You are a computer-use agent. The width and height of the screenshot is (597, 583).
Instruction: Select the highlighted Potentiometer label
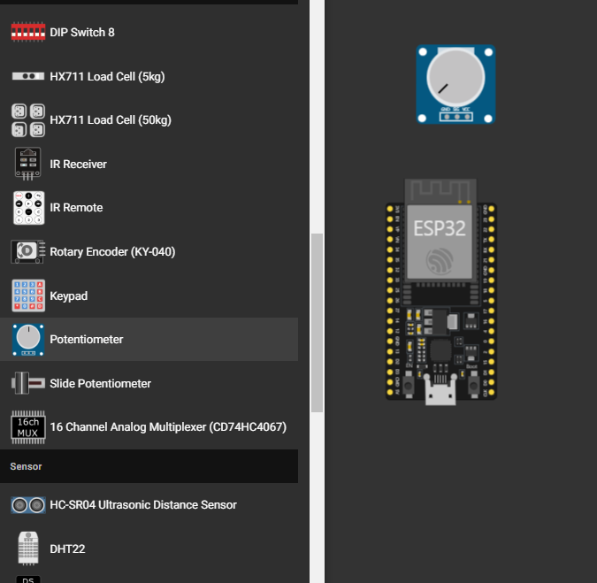(87, 340)
